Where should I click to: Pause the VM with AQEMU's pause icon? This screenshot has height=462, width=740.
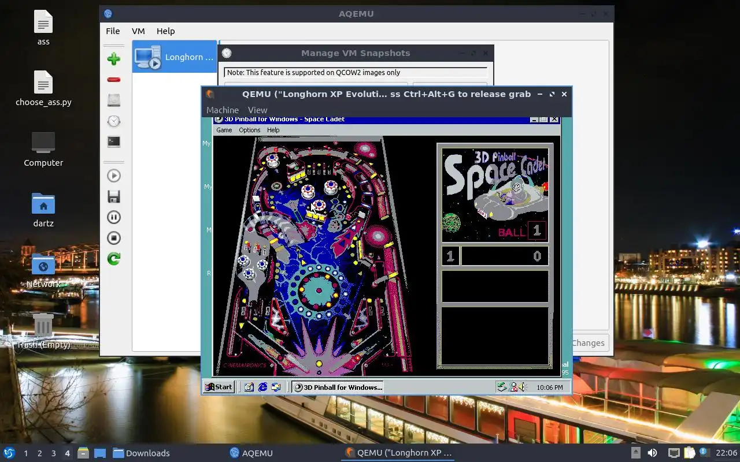coord(114,217)
